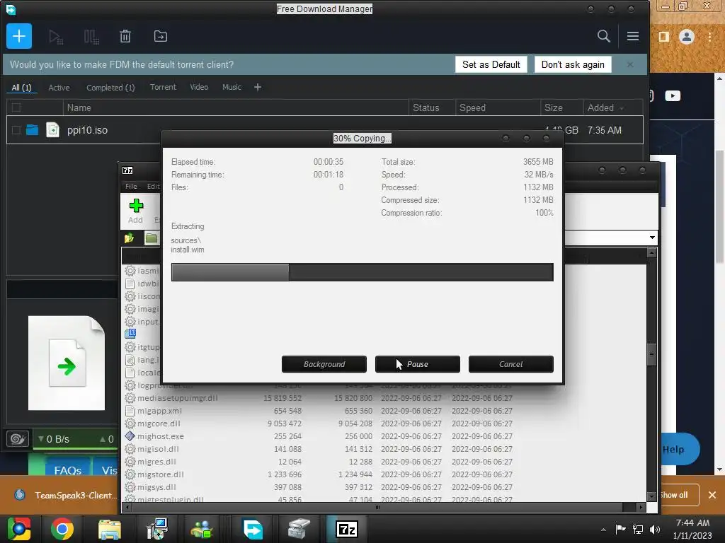
Task: Click the blue plus add download button
Action: tap(19, 36)
